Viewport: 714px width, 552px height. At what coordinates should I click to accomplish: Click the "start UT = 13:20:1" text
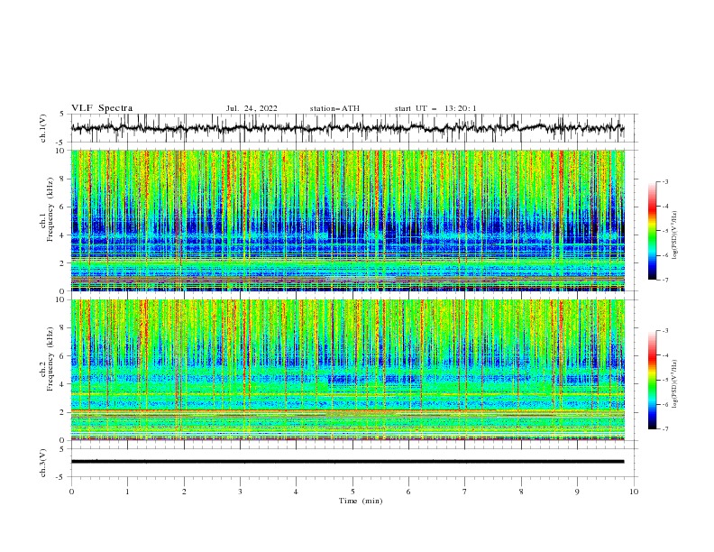[435, 108]
